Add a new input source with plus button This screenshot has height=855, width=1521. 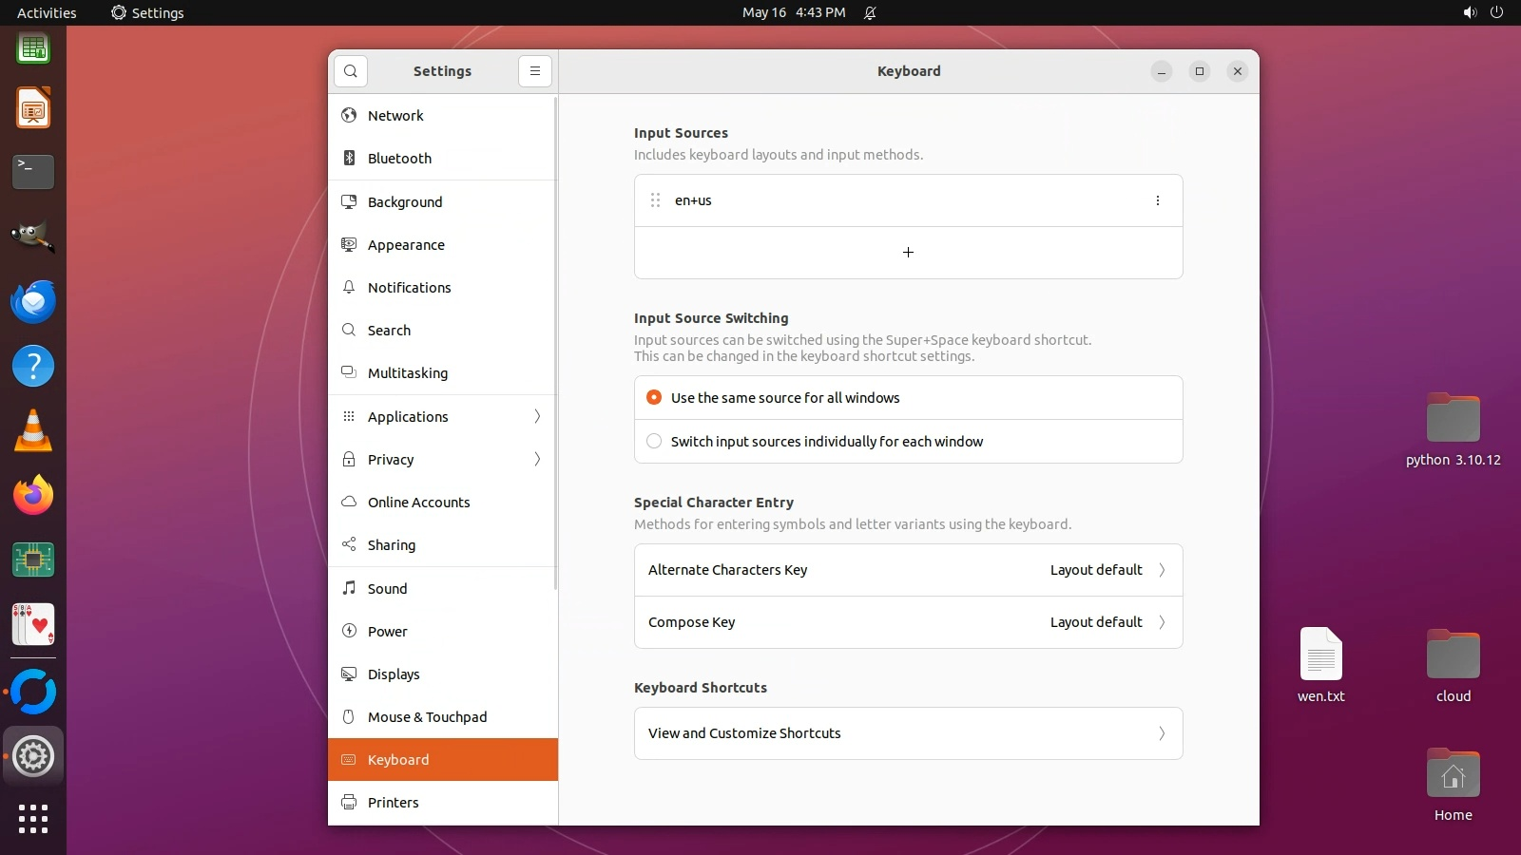coord(908,253)
